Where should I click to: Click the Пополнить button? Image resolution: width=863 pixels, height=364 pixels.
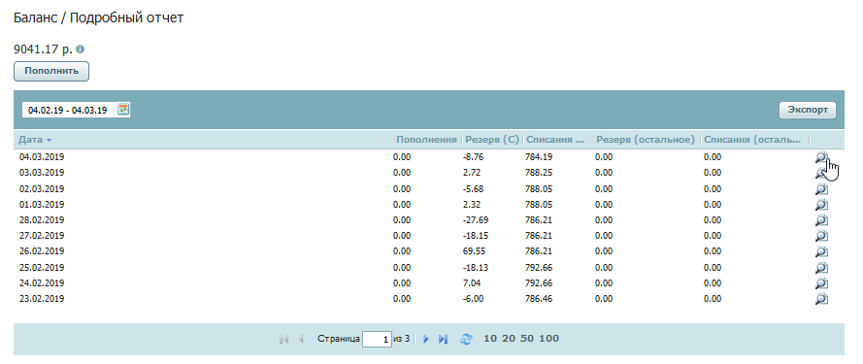coord(51,71)
